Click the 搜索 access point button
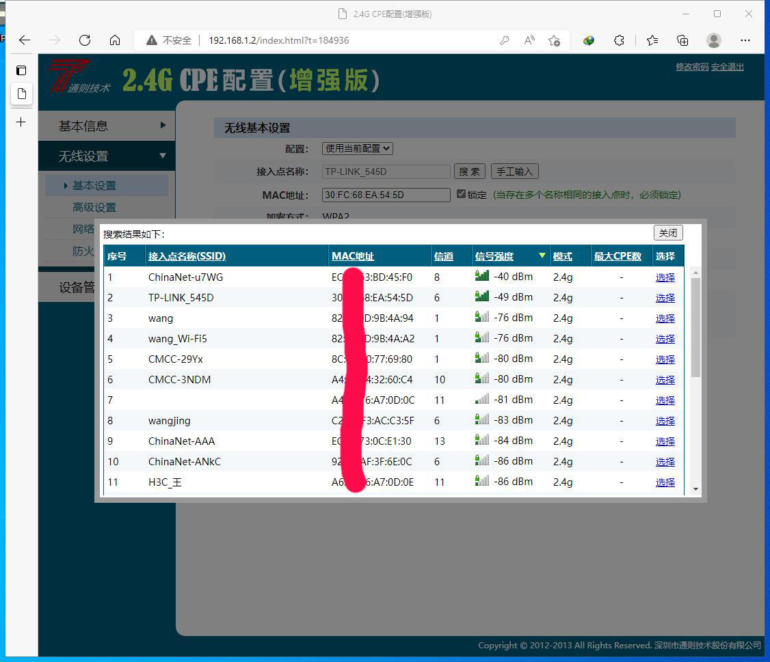This screenshot has height=662, width=770. point(470,171)
